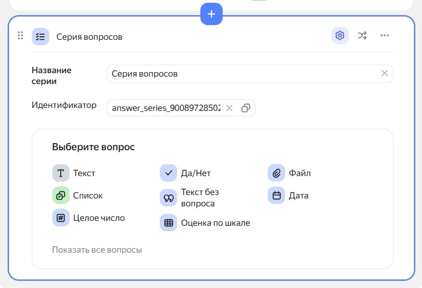Image resolution: width=422 pixels, height=288 pixels.
Task: Select the Да/Нет question type
Action: click(187, 173)
